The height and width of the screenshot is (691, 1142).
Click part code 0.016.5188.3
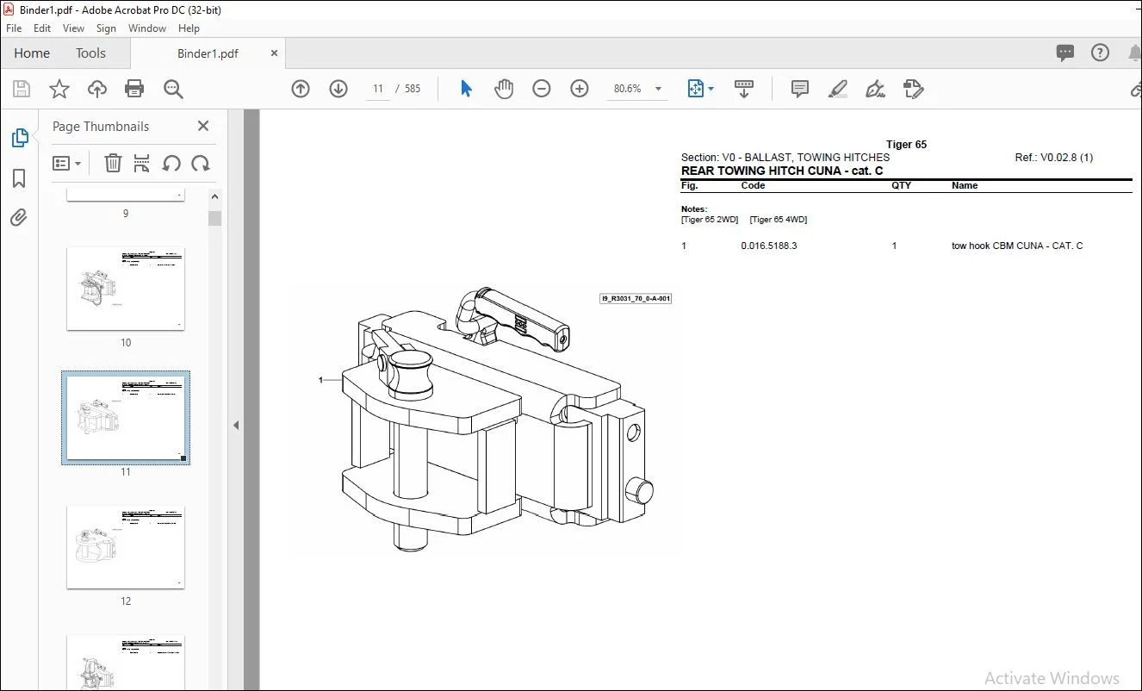(769, 246)
